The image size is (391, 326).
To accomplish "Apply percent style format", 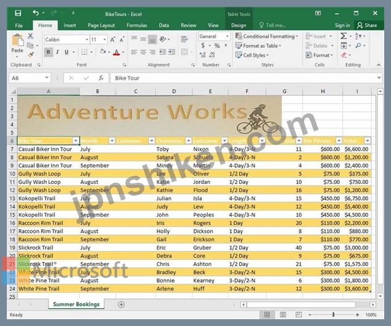I will coord(217,46).
